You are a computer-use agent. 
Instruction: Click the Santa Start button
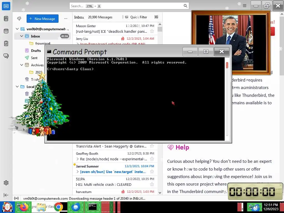pyautogui.click(x=7, y=207)
